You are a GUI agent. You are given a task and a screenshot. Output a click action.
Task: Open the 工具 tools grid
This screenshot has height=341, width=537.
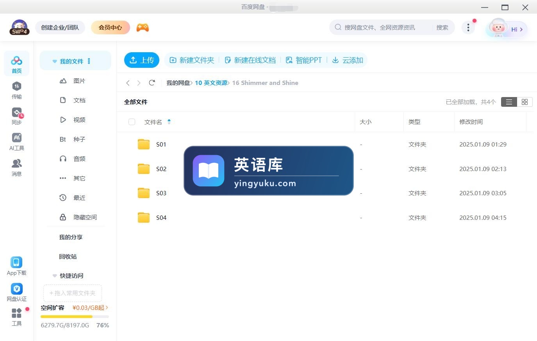click(16, 317)
